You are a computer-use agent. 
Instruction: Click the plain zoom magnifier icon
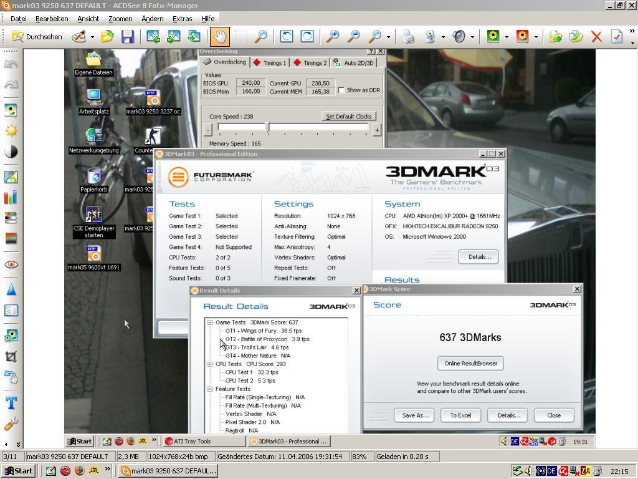374,37
